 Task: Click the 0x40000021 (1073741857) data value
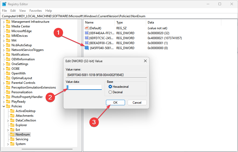[x=165, y=38]
